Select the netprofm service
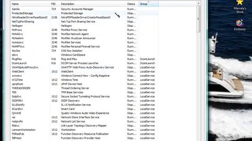The width and height of the screenshot is (252, 141). (x=17, y=121)
